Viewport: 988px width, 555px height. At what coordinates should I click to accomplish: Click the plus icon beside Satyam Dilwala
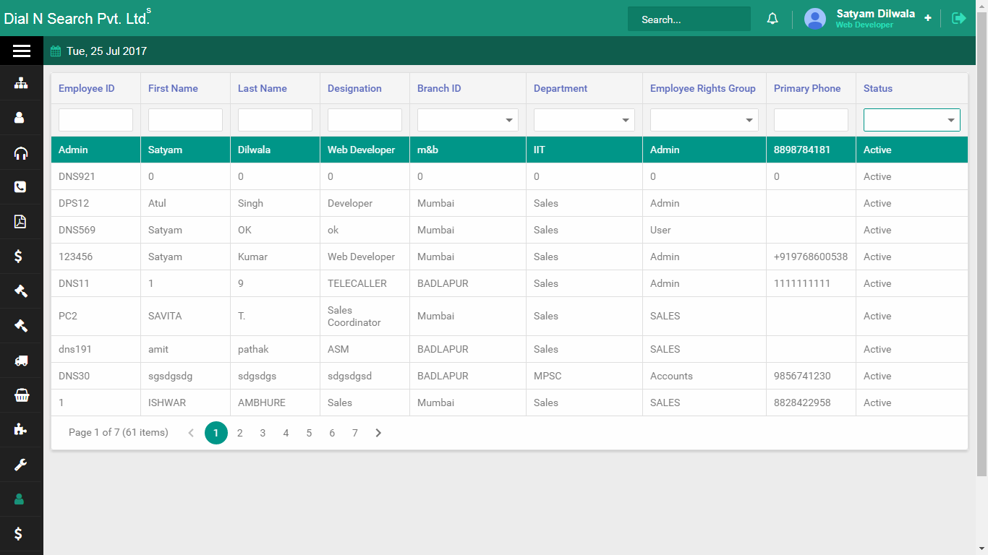click(x=928, y=18)
